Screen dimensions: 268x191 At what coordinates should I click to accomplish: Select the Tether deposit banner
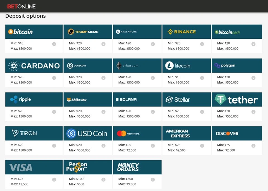click(237, 100)
